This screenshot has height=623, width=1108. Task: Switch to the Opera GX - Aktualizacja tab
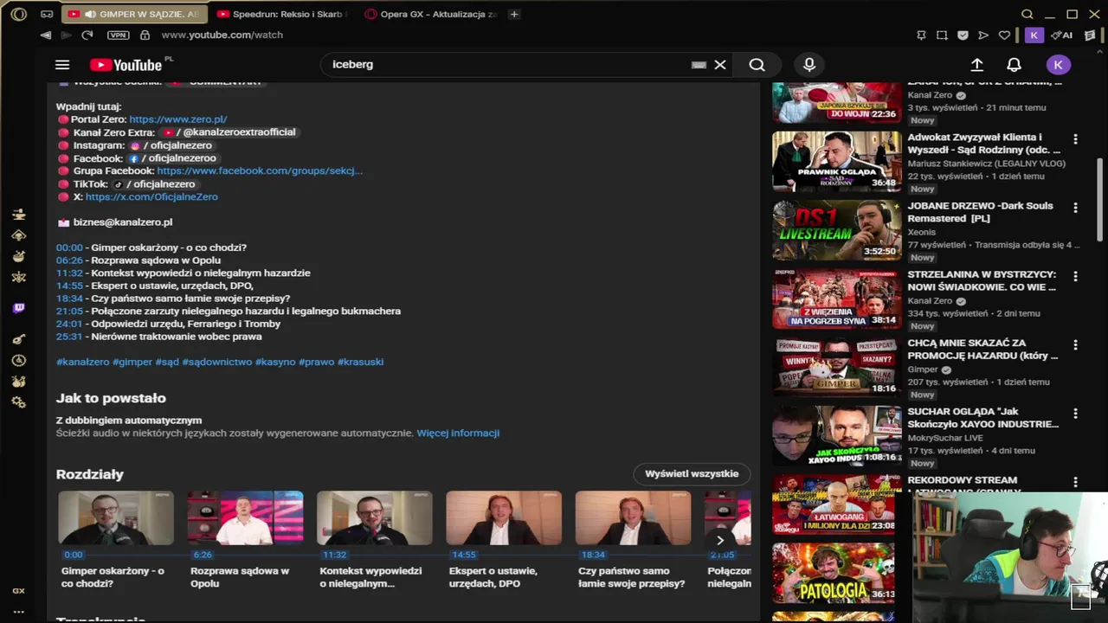431,14
